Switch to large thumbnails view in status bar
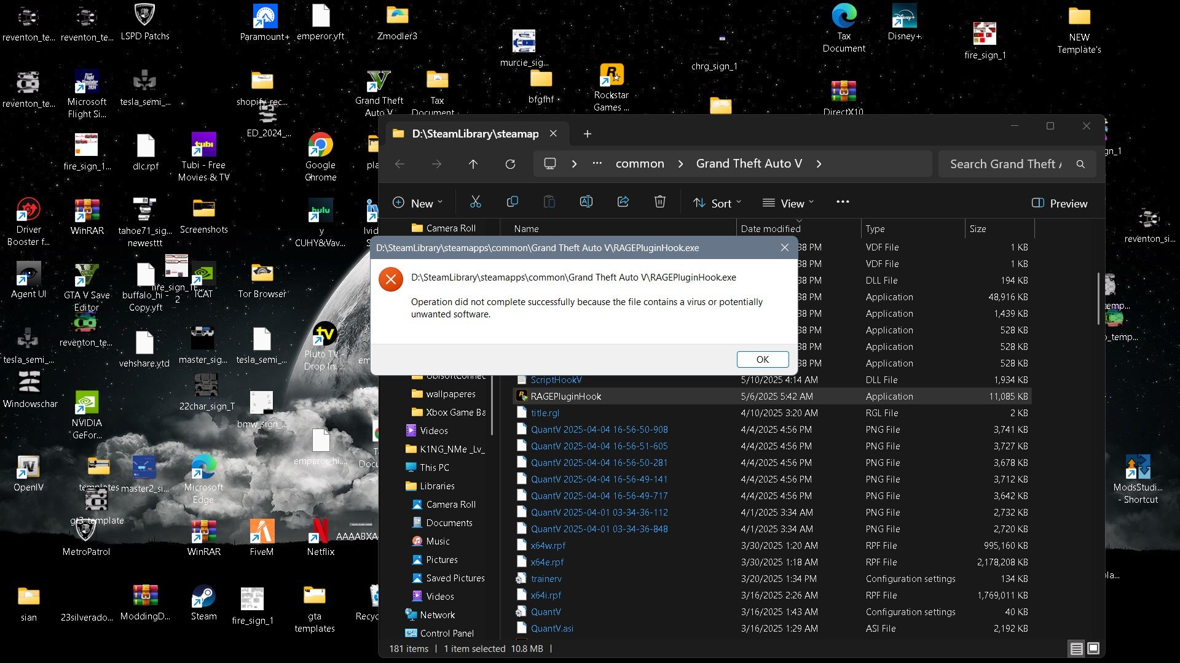Image resolution: width=1180 pixels, height=663 pixels. tap(1093, 648)
